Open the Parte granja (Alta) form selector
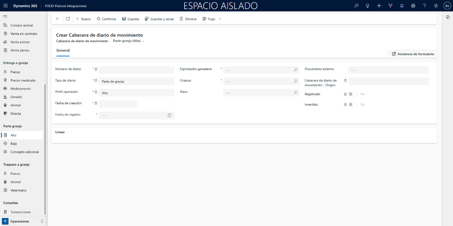Screen dimensions: 453x226 point(128,41)
